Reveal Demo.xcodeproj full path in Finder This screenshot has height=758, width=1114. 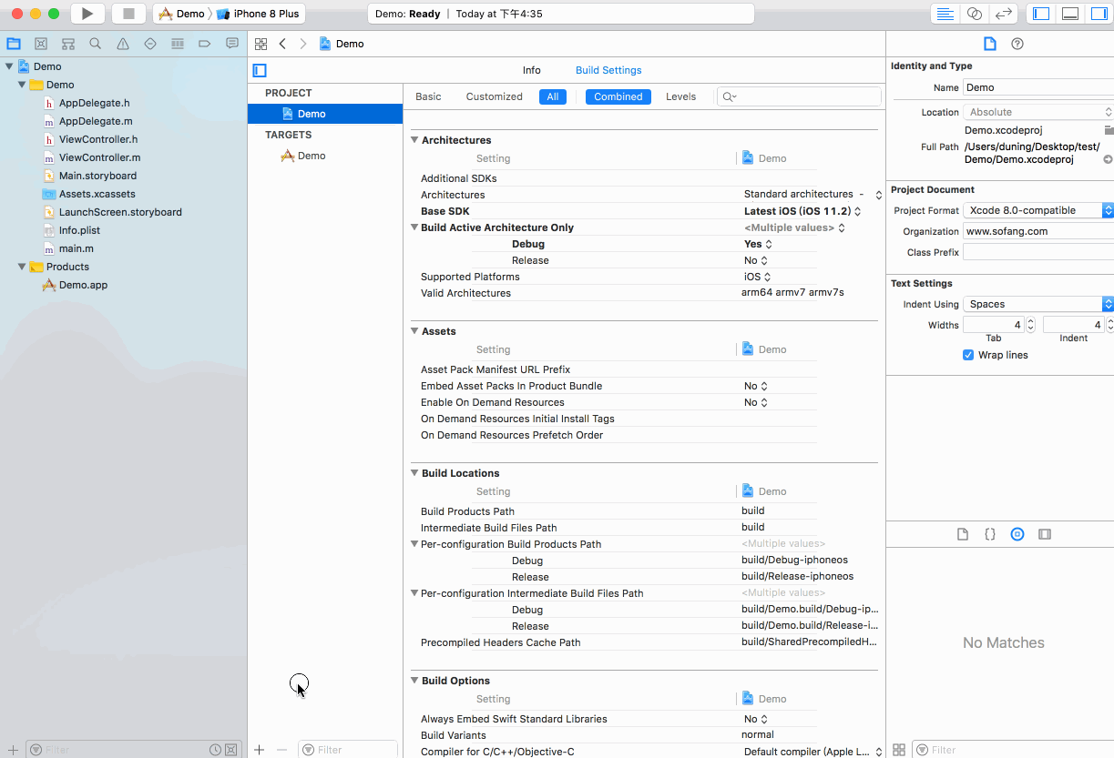point(1108,159)
